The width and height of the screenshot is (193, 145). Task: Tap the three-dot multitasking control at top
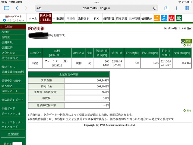96,2
